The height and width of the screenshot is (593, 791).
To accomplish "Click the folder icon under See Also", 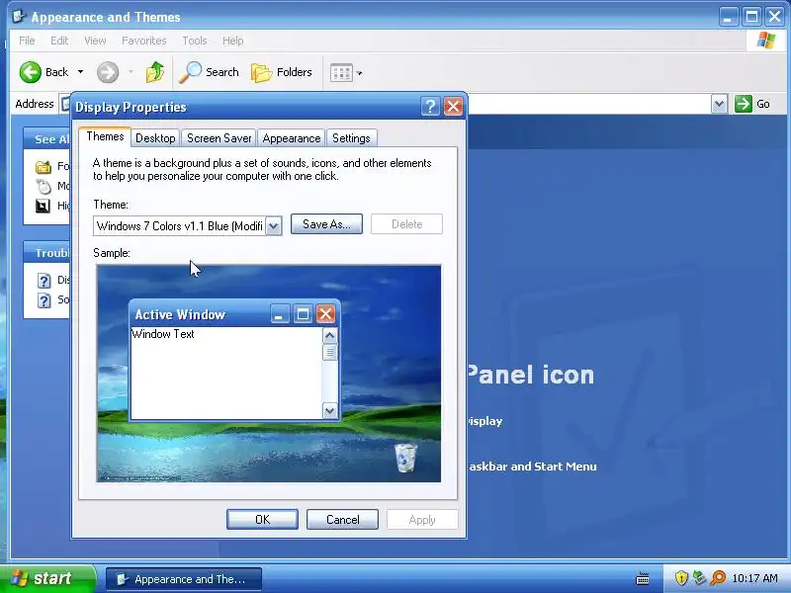I will coord(44,166).
